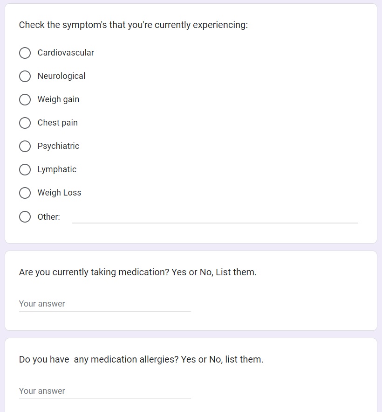Choose the Neurological symptom radio circle
382x412 pixels.
(25, 77)
